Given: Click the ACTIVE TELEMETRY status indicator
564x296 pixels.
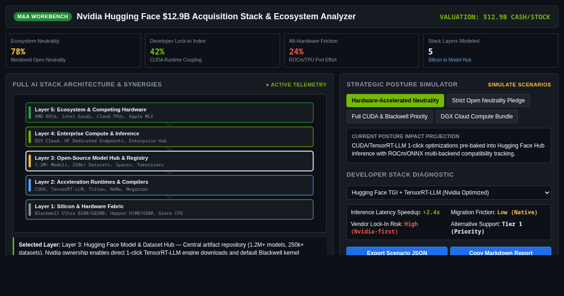Looking at the screenshot, I should (x=296, y=85).
